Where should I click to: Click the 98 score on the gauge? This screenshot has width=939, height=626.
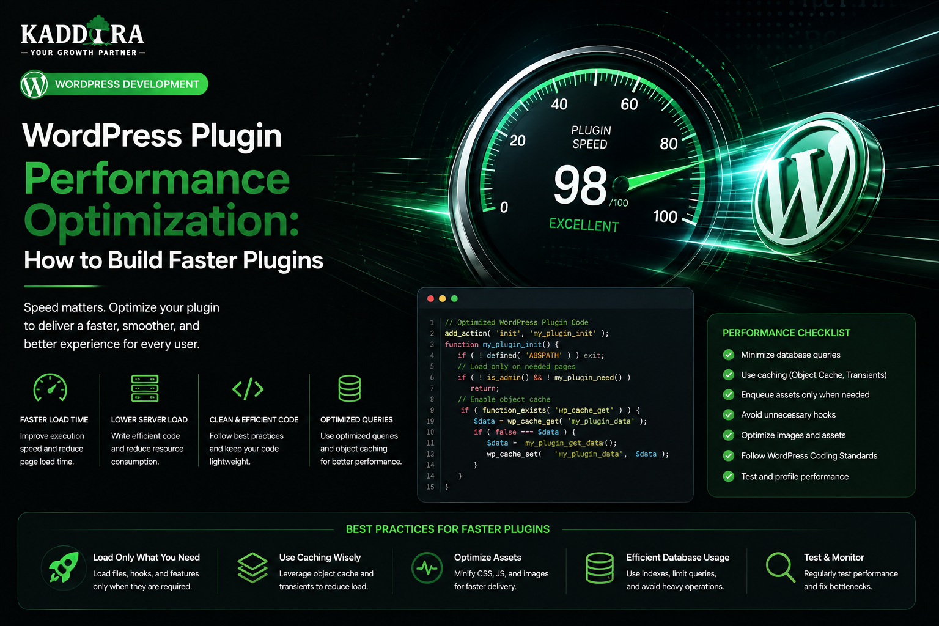[580, 186]
